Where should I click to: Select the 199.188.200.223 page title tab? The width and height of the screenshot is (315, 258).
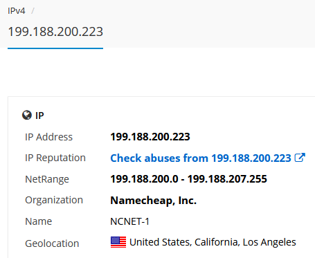55,32
